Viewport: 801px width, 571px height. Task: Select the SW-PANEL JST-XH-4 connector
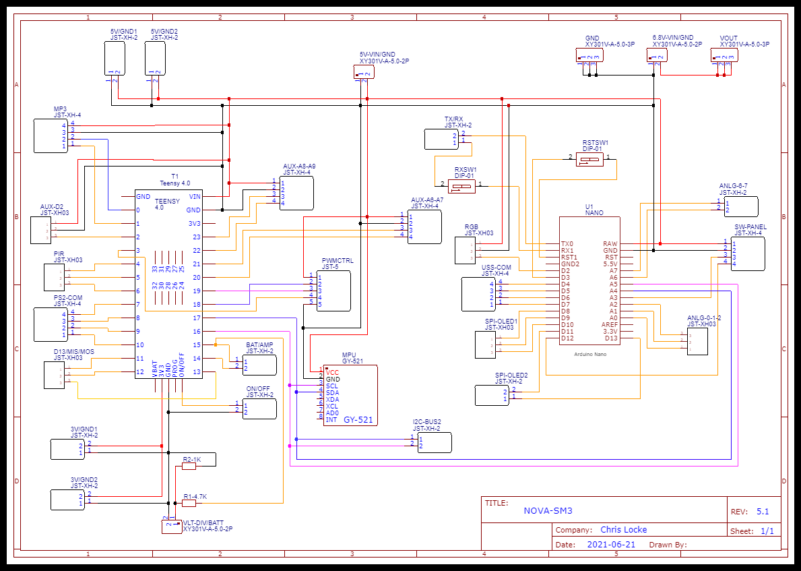(748, 253)
